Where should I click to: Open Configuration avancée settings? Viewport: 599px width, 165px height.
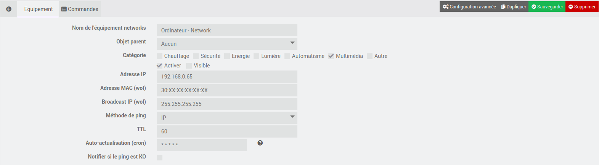tap(469, 6)
